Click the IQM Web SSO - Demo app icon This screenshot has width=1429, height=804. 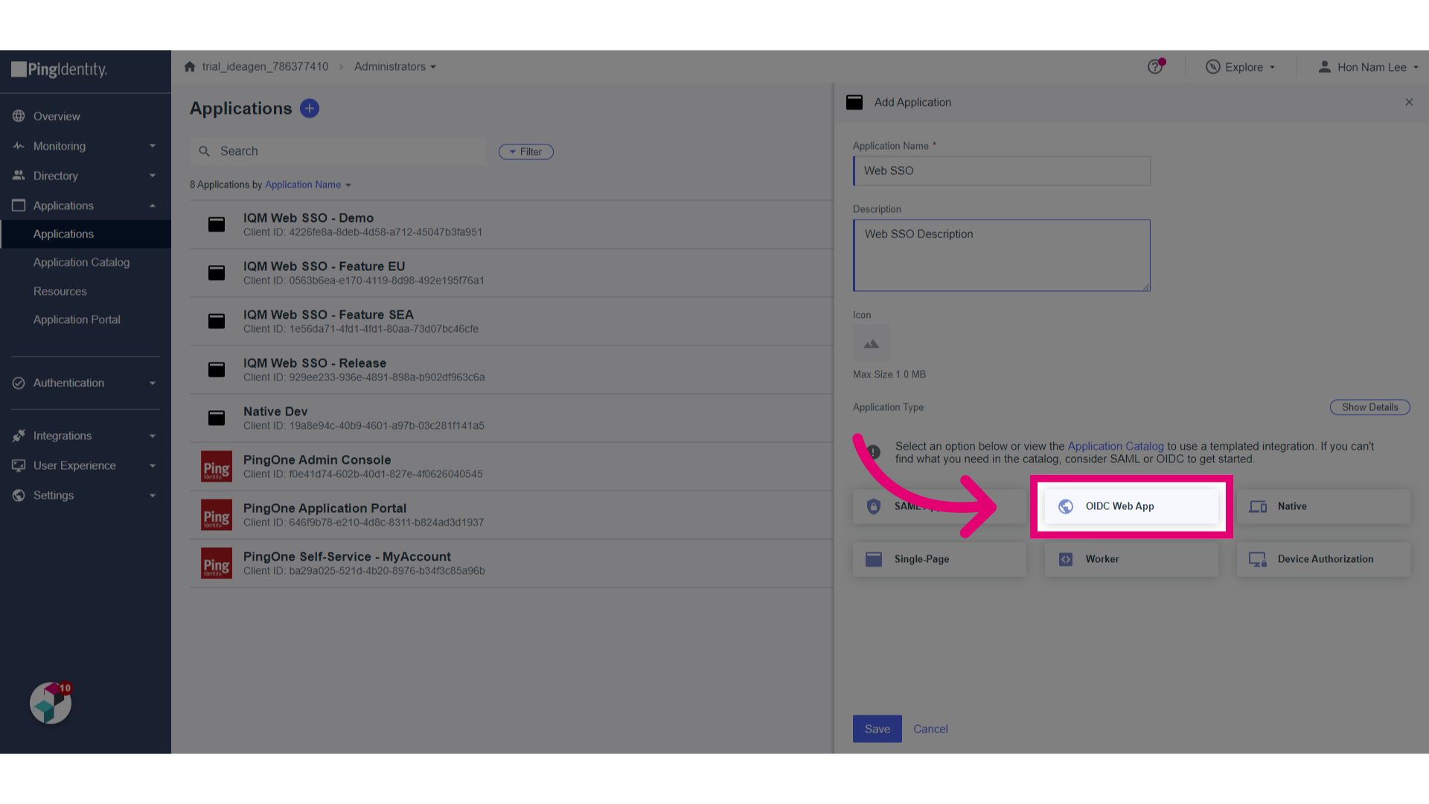click(217, 224)
